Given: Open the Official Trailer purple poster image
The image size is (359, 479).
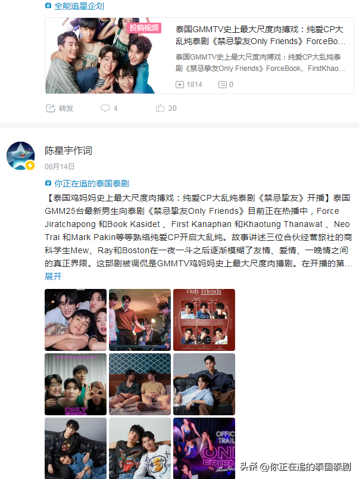Looking at the screenshot, I should pyautogui.click(x=204, y=448).
